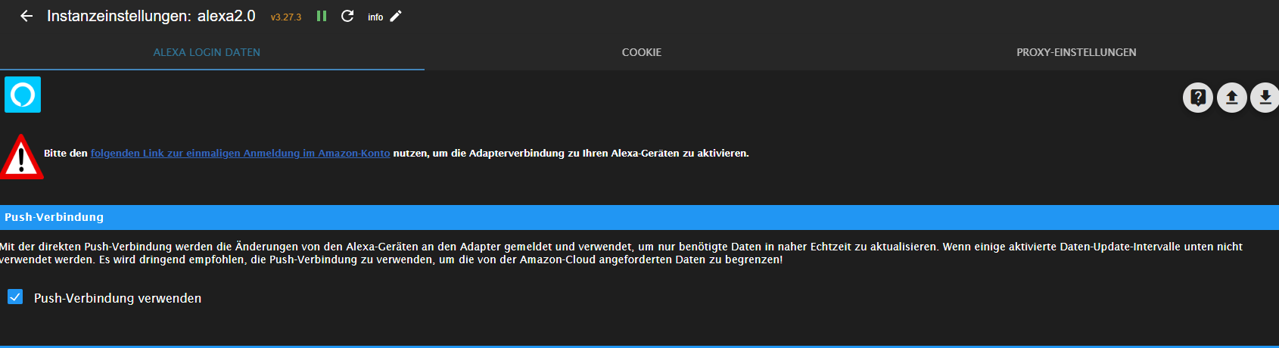Click the download configuration icon
1279x348 pixels.
1265,97
